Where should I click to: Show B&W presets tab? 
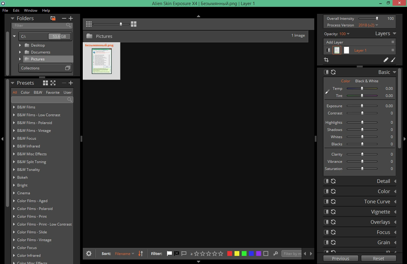(x=38, y=92)
